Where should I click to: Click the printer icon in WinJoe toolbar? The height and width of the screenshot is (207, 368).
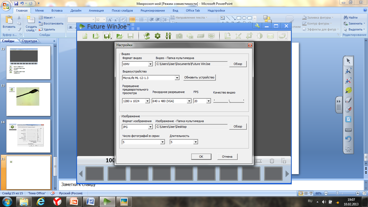coord(283,36)
